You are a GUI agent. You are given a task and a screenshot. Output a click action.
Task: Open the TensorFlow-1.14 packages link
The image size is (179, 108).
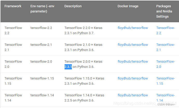(x=166, y=98)
